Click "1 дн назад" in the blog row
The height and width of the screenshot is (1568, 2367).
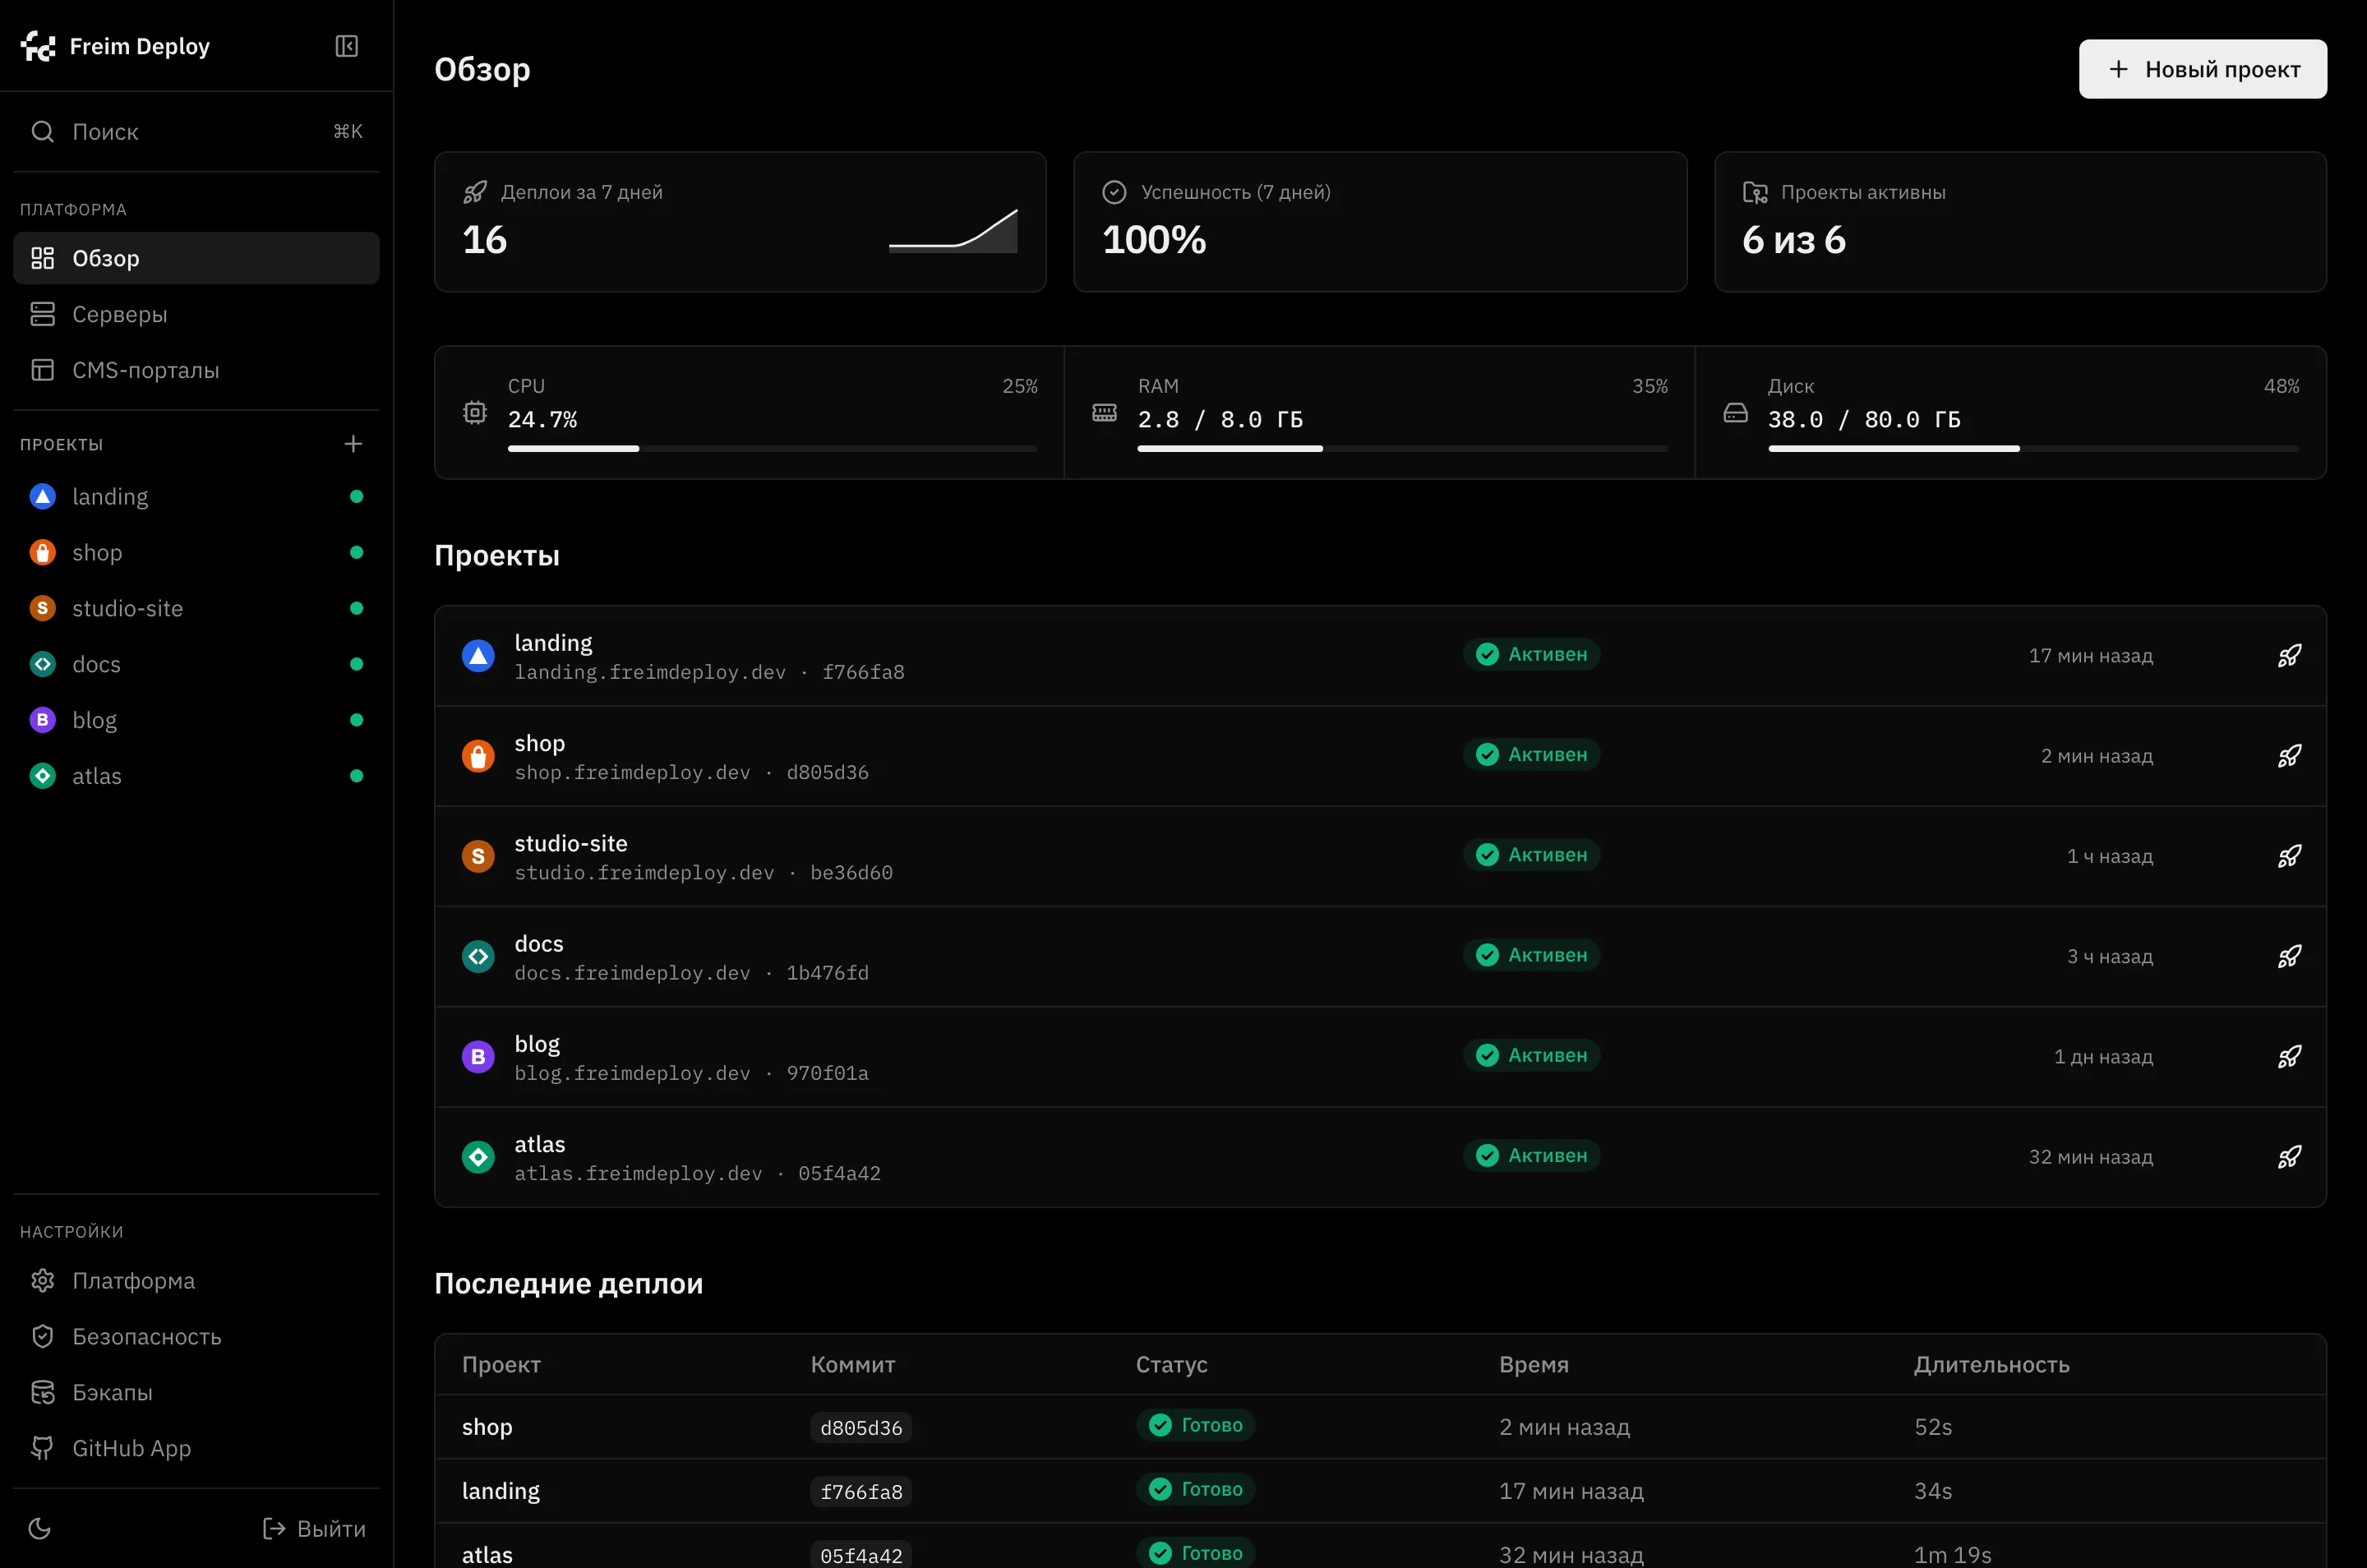coord(2103,1057)
